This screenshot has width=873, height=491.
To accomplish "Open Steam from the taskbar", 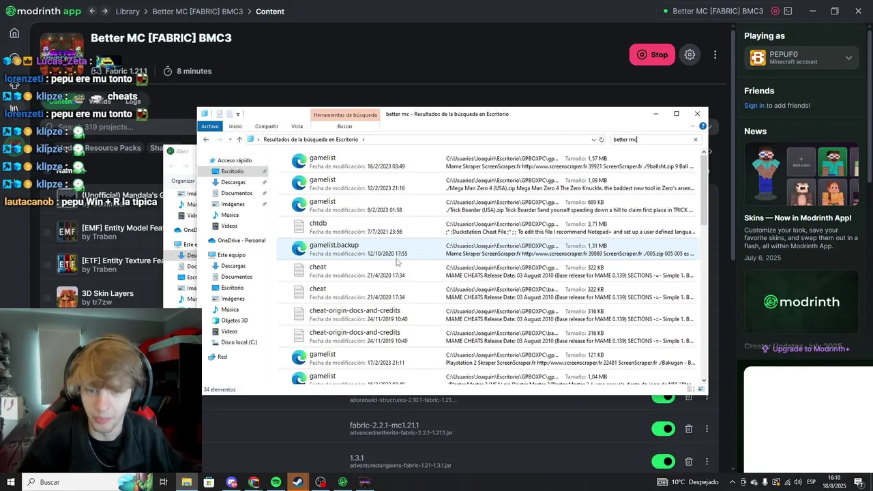I will [x=298, y=482].
